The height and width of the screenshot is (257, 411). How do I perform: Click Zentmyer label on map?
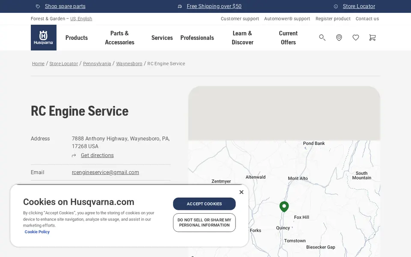pos(221,181)
